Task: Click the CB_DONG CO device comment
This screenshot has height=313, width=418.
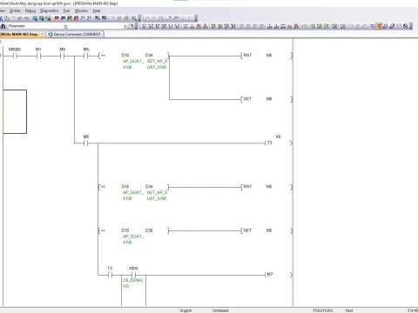Action: pyautogui.click(x=132, y=283)
